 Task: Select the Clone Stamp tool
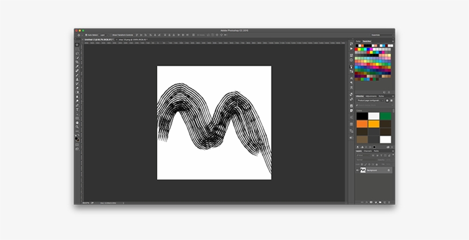pos(77,79)
